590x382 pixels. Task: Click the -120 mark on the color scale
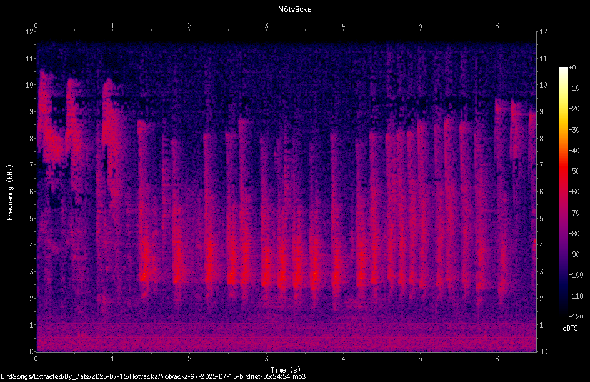click(576, 316)
